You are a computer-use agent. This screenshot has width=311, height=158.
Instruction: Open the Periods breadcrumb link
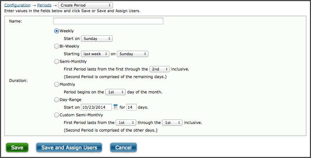[44, 5]
